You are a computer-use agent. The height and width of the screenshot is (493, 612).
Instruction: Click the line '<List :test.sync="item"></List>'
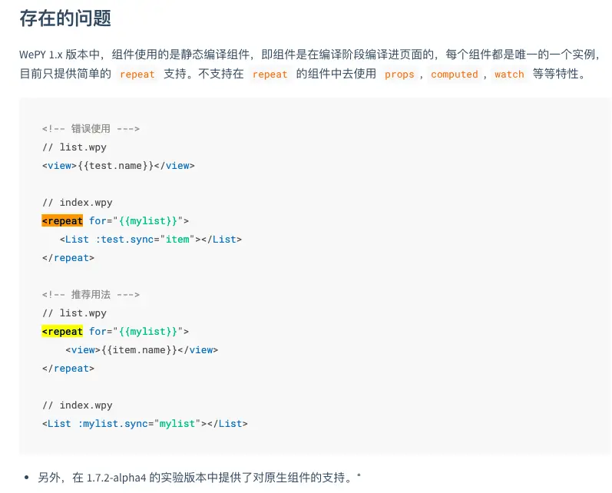click(151, 239)
